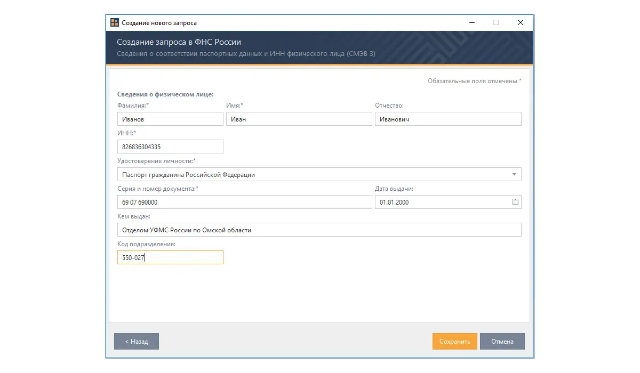Click the Удостоверение личности label
Image resolution: width=640 pixels, height=373 pixels.
(x=157, y=161)
